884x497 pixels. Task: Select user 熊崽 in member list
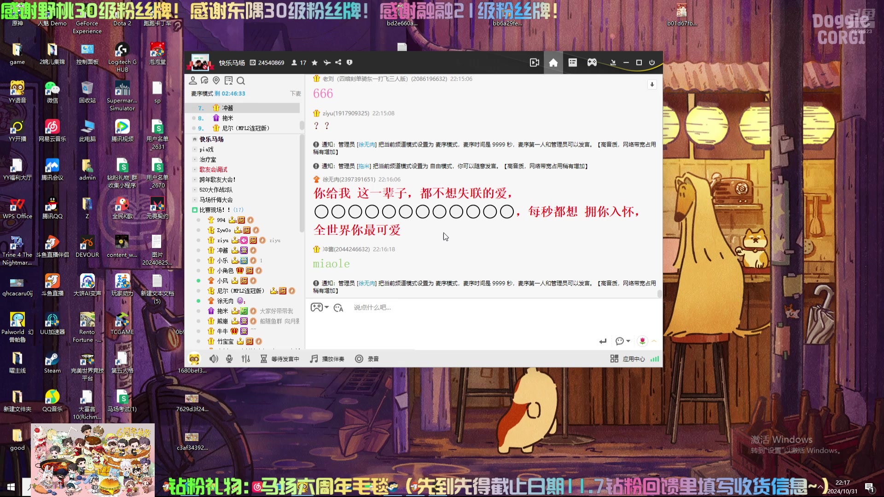click(222, 321)
